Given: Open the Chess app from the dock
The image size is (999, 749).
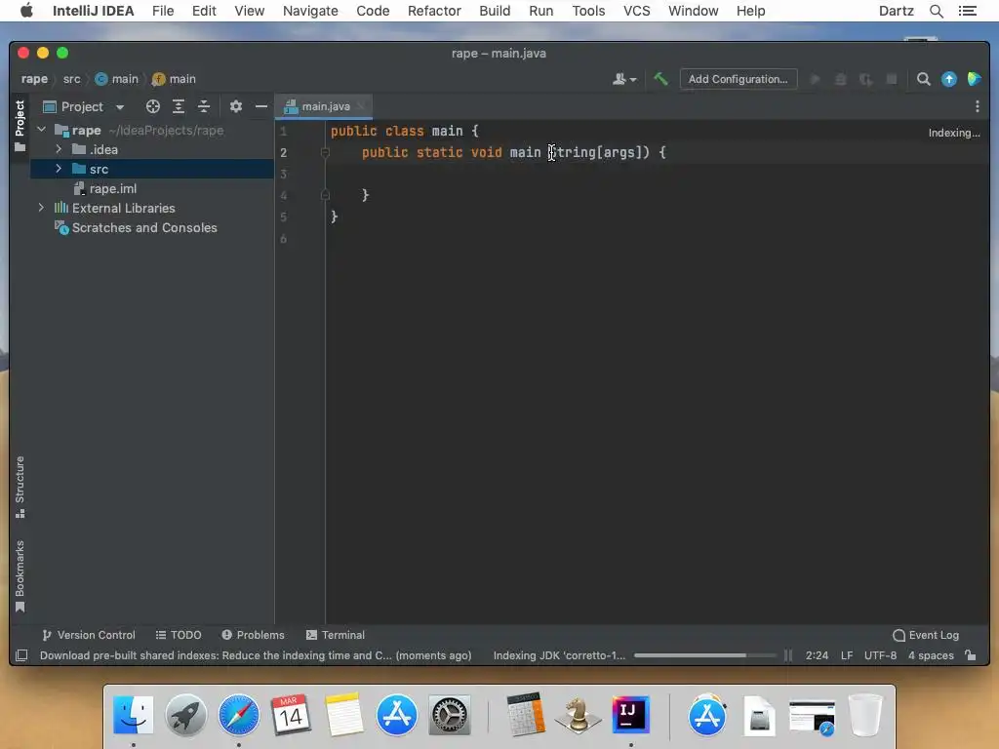Looking at the screenshot, I should coord(578,715).
